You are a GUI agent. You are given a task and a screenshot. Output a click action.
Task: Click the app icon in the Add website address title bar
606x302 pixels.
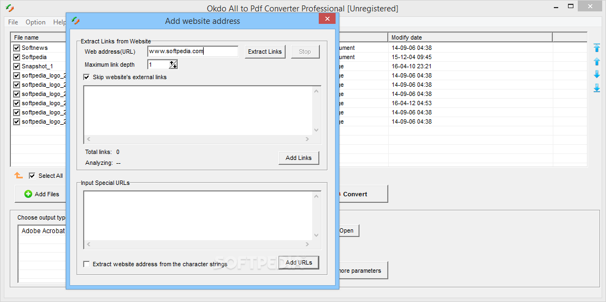(76, 21)
